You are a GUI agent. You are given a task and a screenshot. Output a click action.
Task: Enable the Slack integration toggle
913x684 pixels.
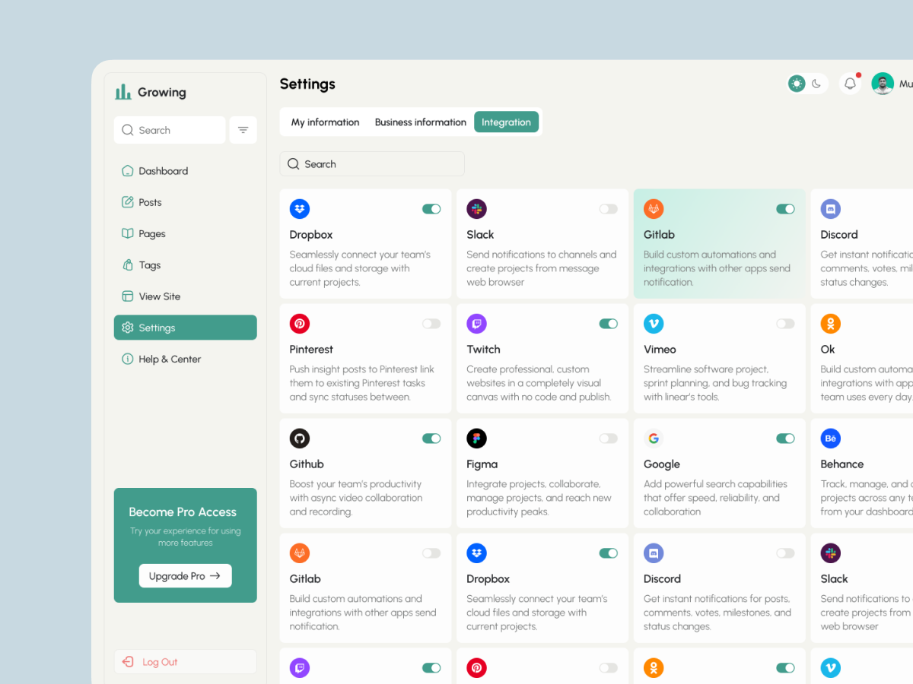click(x=608, y=208)
